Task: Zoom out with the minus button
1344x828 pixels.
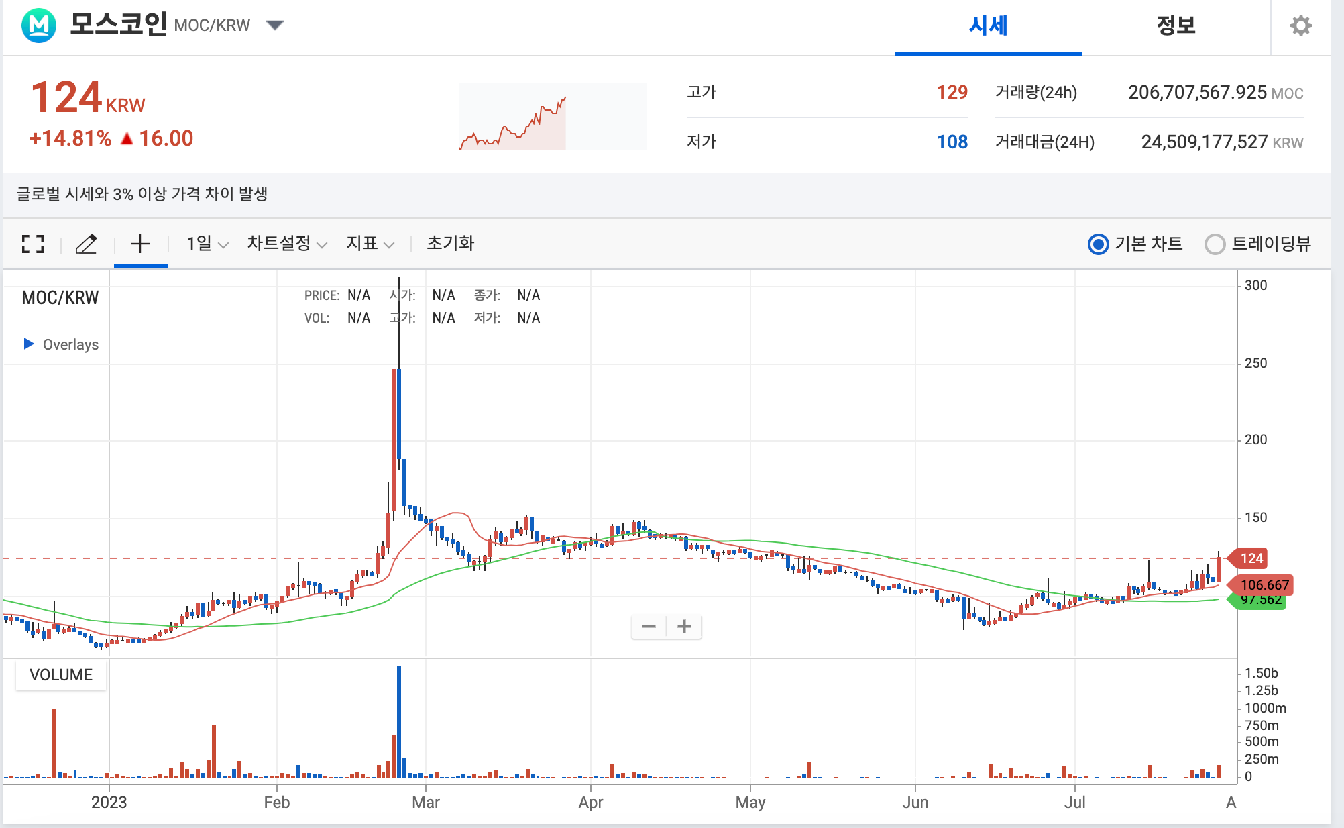Action: [649, 627]
